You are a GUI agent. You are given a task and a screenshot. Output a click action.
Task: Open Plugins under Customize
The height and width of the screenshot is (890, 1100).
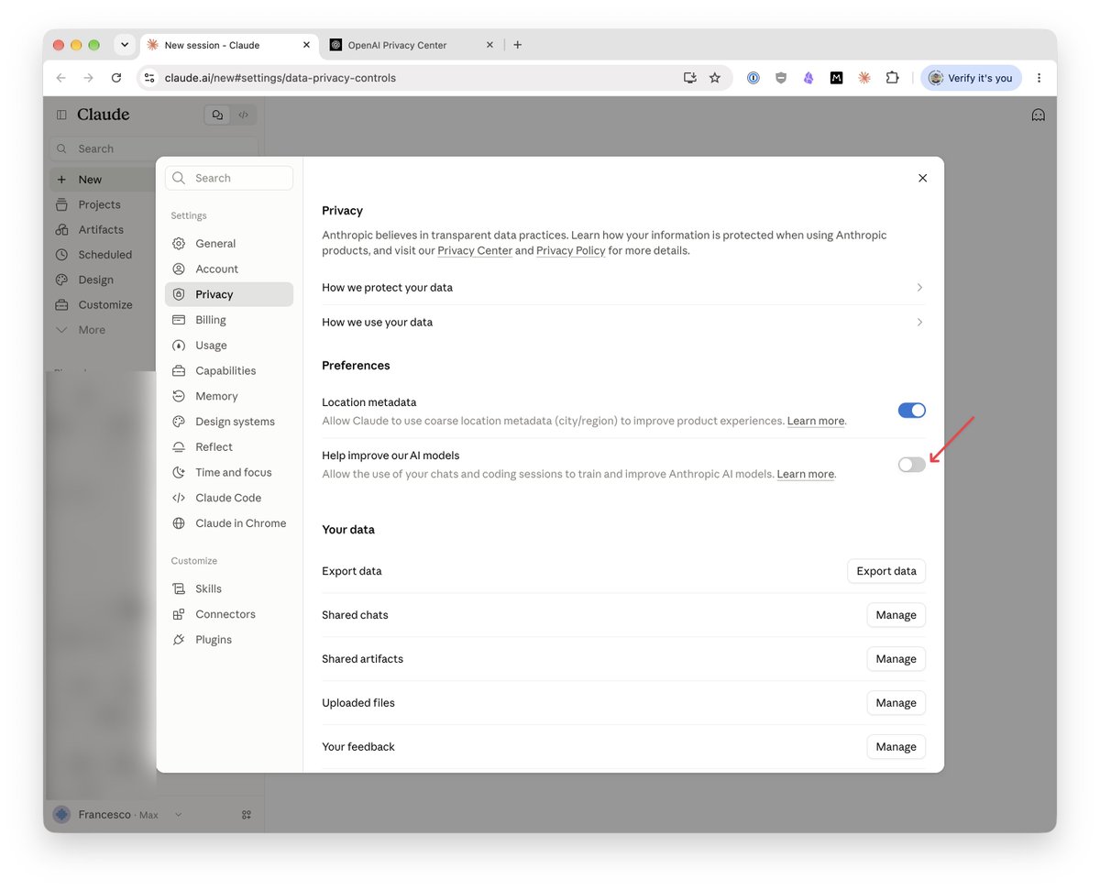[229, 640]
